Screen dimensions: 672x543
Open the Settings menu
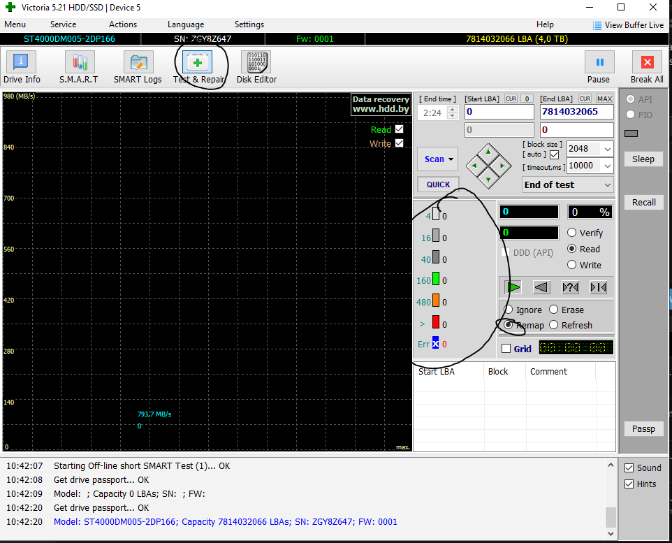(x=249, y=24)
